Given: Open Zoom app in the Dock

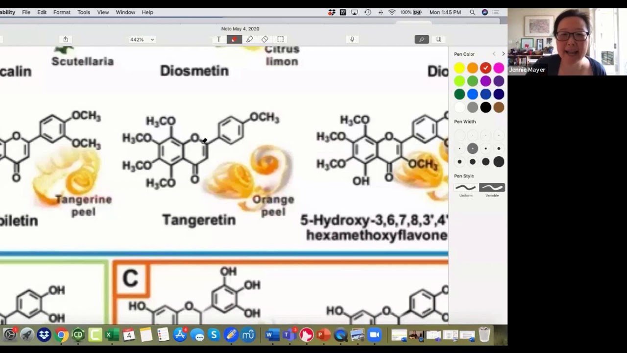Looking at the screenshot, I should 374,335.
